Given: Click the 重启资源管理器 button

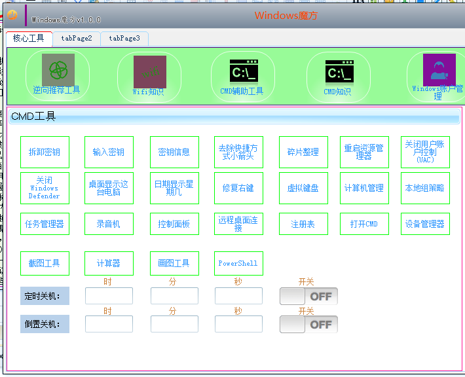Looking at the screenshot, I should [x=364, y=152].
